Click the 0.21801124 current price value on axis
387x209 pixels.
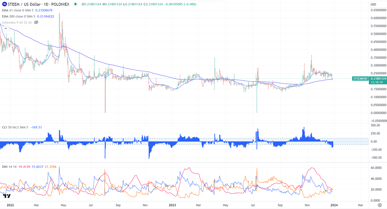pyautogui.click(x=378, y=79)
